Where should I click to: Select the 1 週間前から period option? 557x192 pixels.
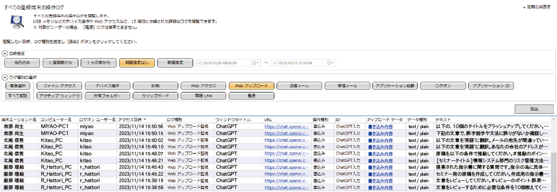click(x=60, y=63)
